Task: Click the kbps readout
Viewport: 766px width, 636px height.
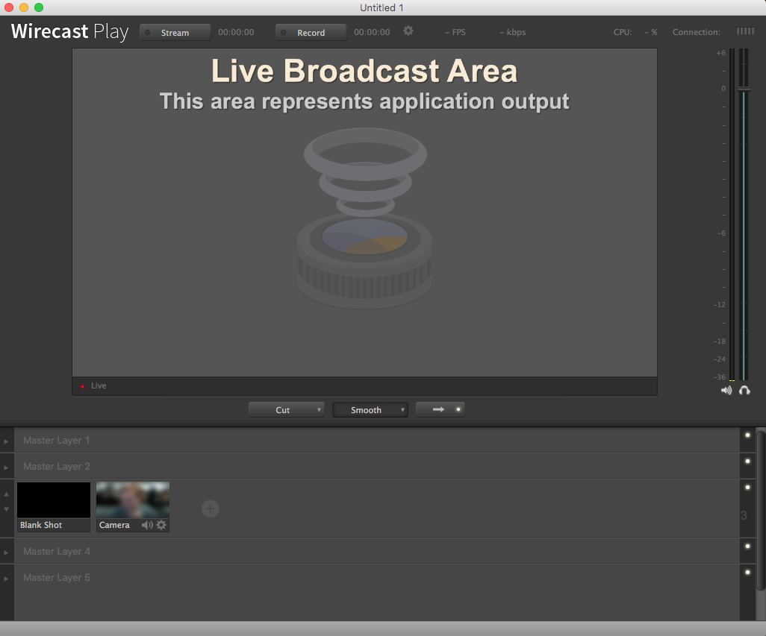Action: click(x=512, y=32)
